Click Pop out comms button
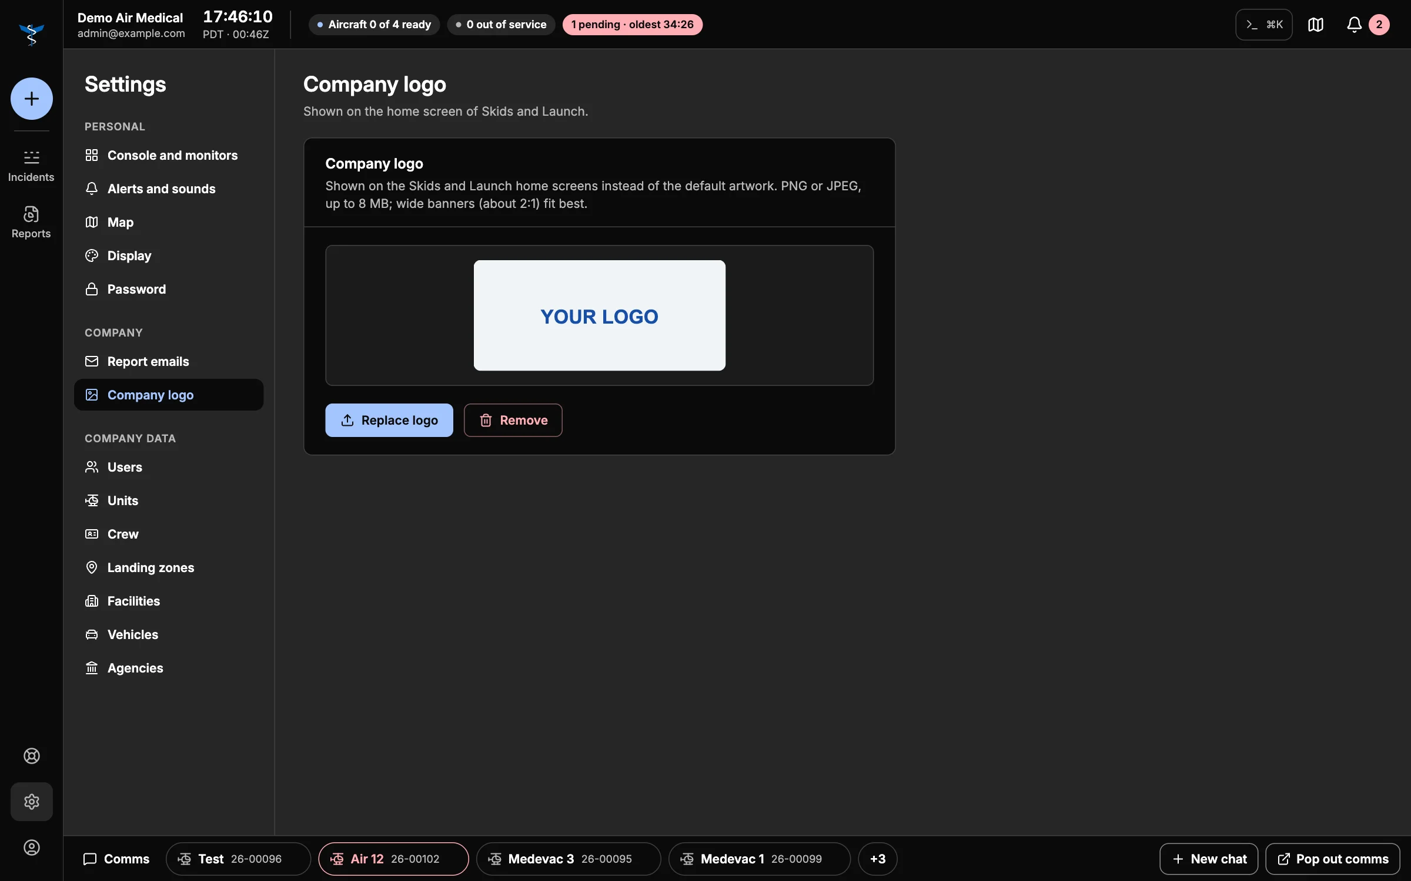This screenshot has height=881, width=1411. (x=1333, y=859)
